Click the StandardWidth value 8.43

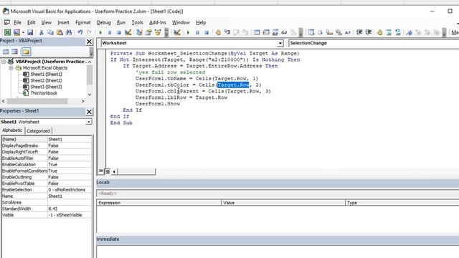[x=70, y=209]
